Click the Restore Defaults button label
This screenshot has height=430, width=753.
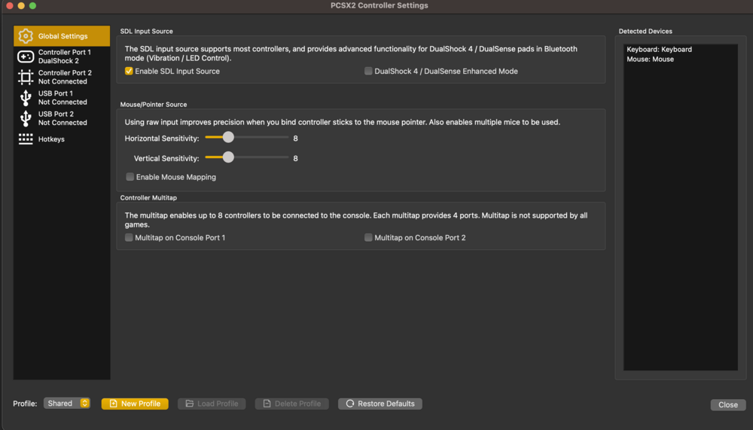tap(386, 404)
